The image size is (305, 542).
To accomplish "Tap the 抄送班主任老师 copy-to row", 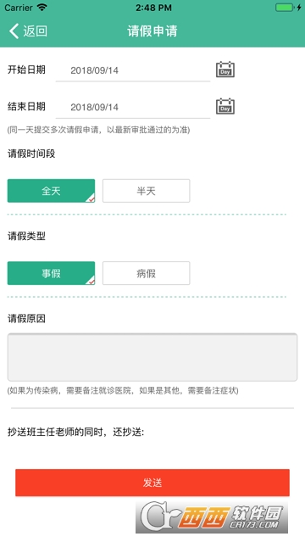I will [x=75, y=432].
